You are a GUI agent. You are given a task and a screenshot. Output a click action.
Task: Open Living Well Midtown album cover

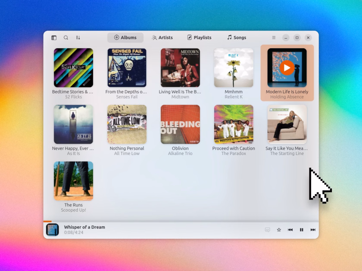180,68
